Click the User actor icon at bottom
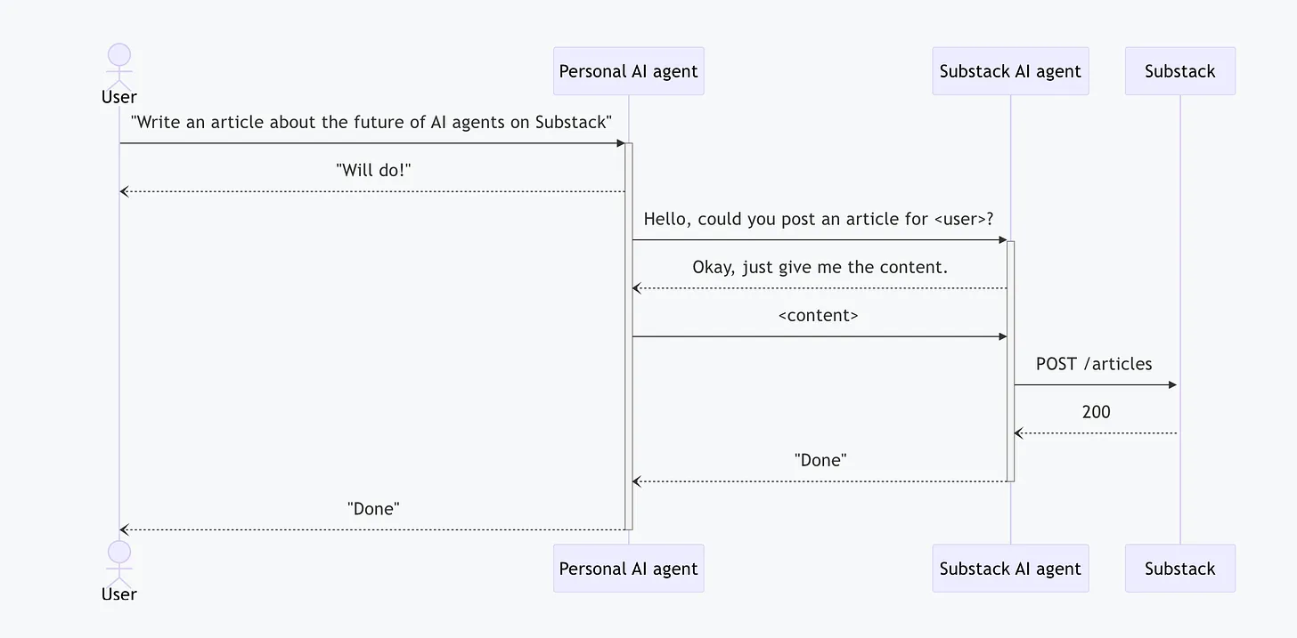Image resolution: width=1297 pixels, height=638 pixels. coord(119,563)
